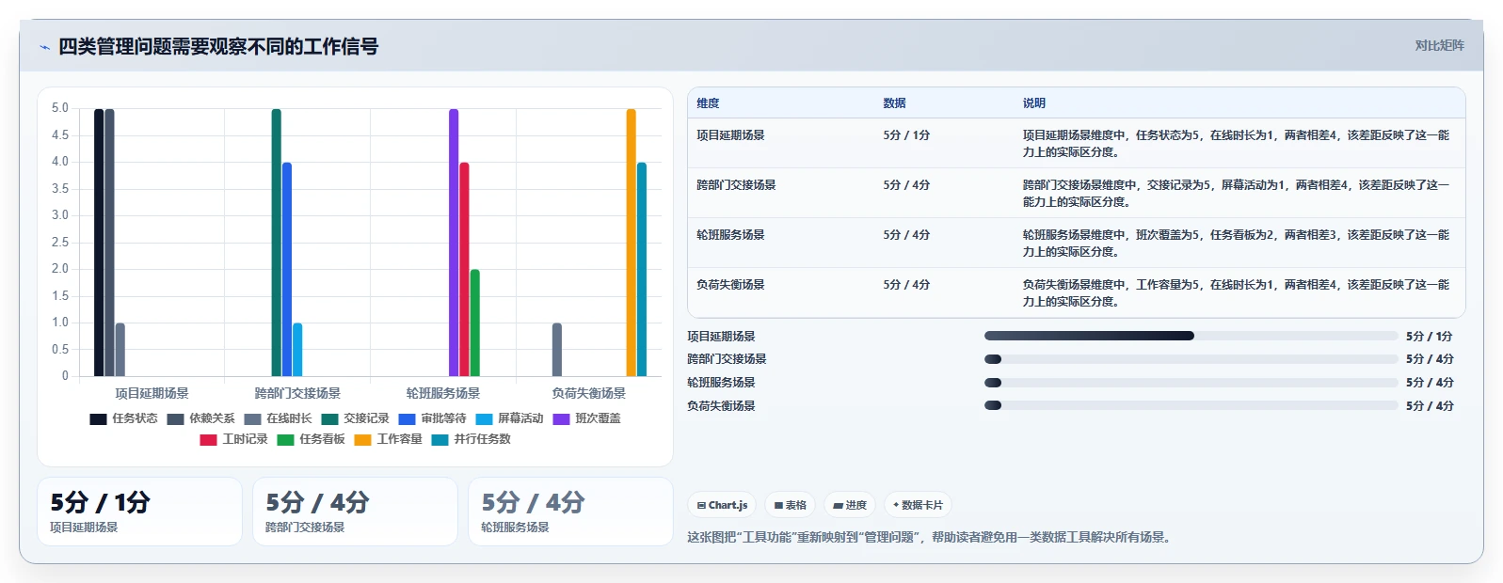Screen dimensions: 1503x583
Task: Click the 负荷失衡场景 progress bar
Action: 1191,406
